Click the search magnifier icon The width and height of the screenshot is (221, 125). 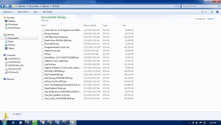click(219, 6)
